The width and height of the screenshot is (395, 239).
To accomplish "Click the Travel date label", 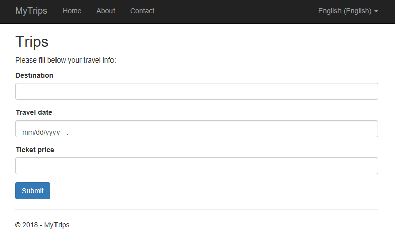I will 34,112.
